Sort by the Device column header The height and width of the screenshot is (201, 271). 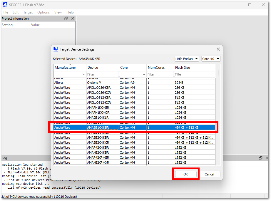coord(103,68)
